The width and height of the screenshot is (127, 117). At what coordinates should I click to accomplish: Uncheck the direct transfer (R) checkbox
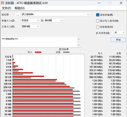[x=98, y=15]
